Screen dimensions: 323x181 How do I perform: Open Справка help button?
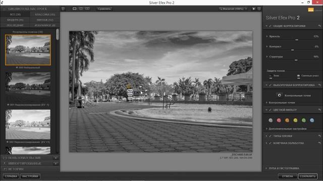click(11, 176)
